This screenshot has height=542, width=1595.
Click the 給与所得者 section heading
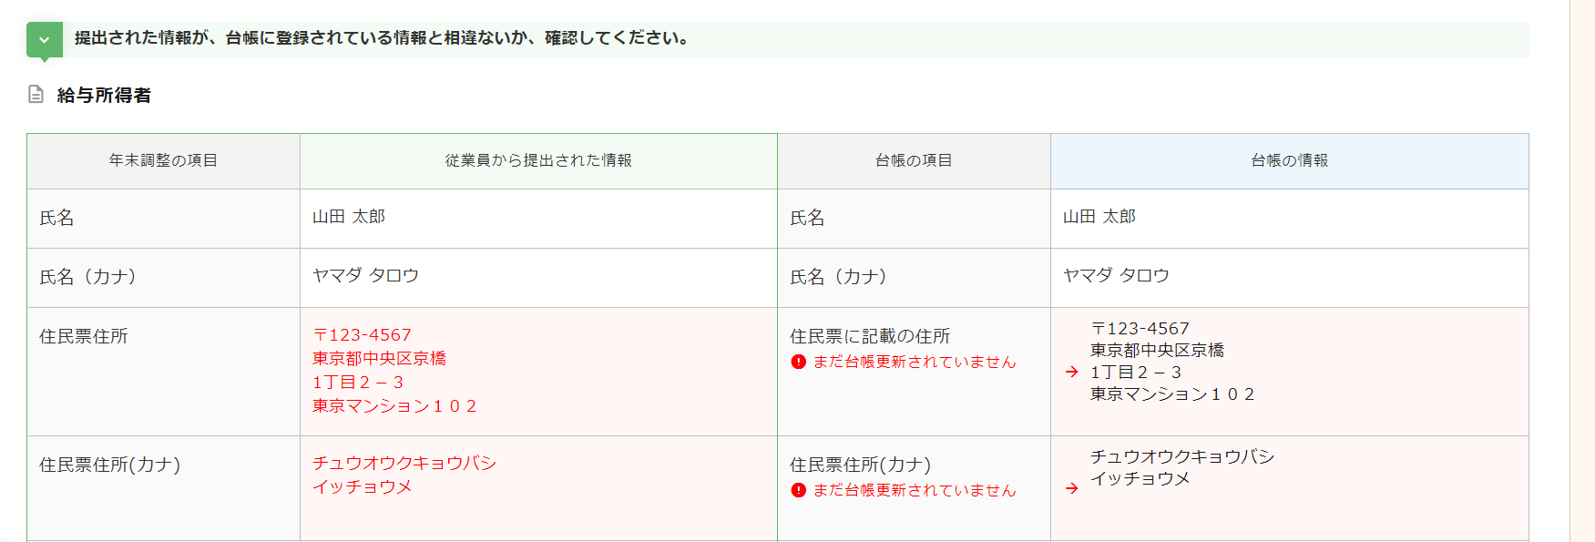(104, 96)
